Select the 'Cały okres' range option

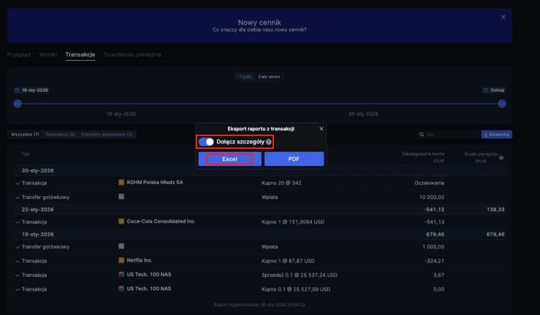pyautogui.click(x=269, y=76)
